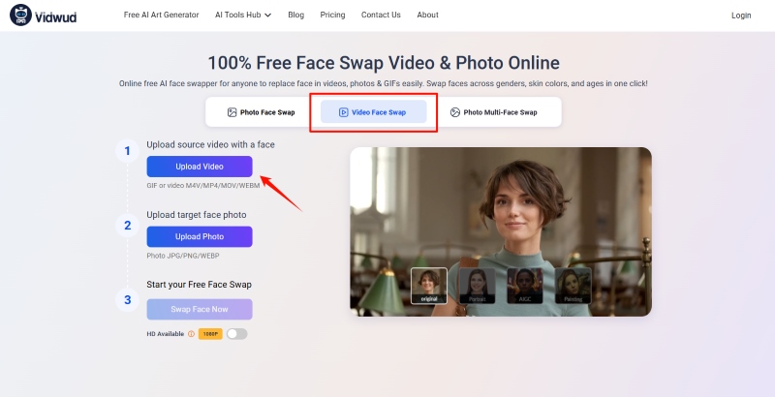
Task: Click the Vidwud brand name text
Action: pos(55,17)
